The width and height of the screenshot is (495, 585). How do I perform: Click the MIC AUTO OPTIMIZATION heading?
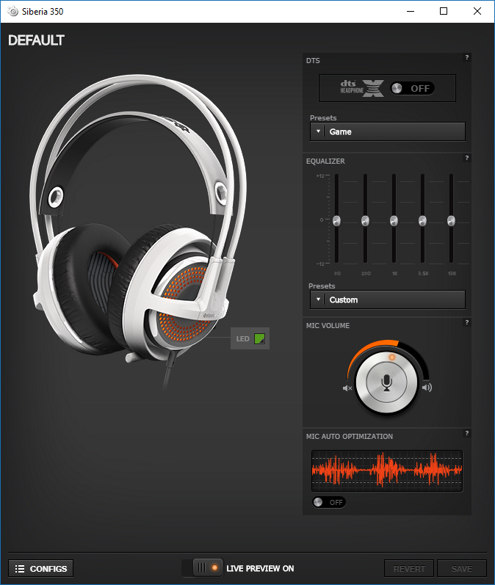pos(350,437)
